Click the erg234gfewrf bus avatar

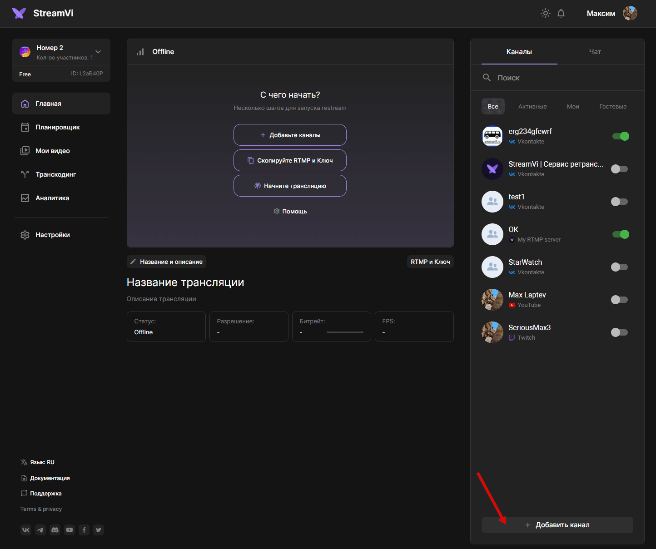(x=492, y=136)
